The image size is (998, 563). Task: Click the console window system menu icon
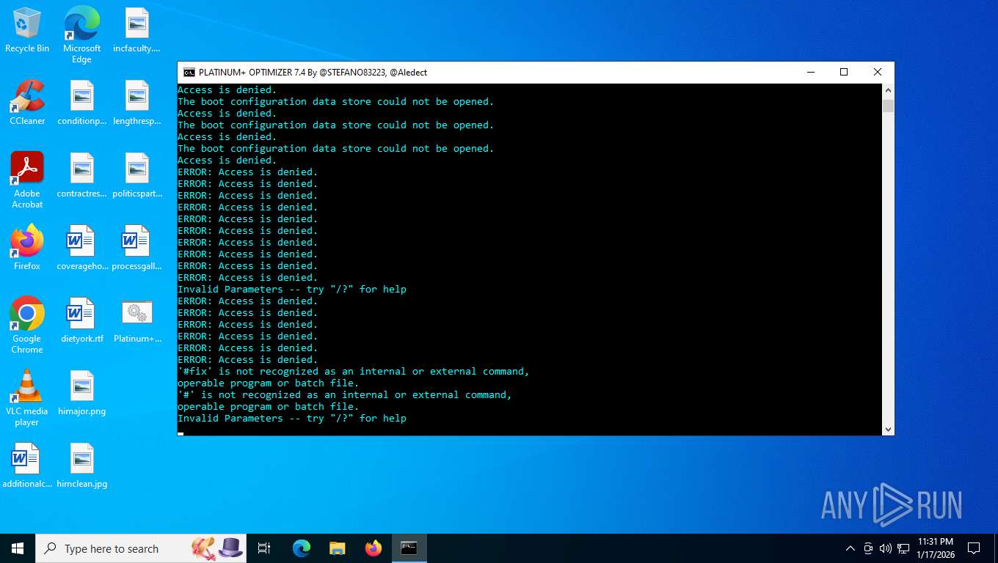(189, 72)
